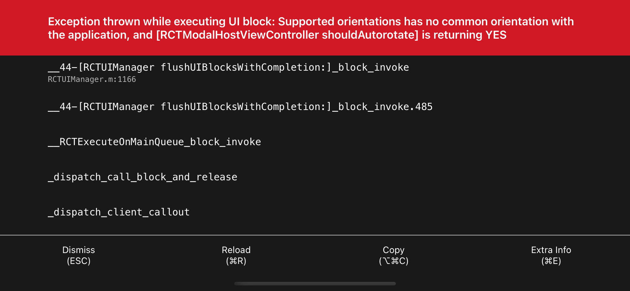Click the __RCTExecuteOnMainQueue_block_invoke frame

(154, 142)
